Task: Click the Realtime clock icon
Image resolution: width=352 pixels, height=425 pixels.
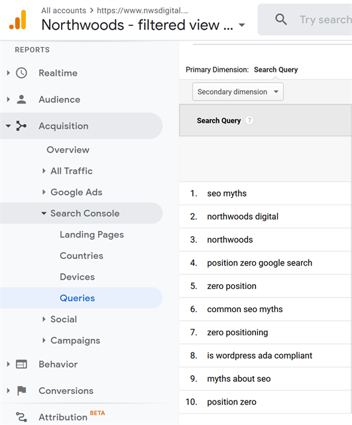Action: [21, 73]
